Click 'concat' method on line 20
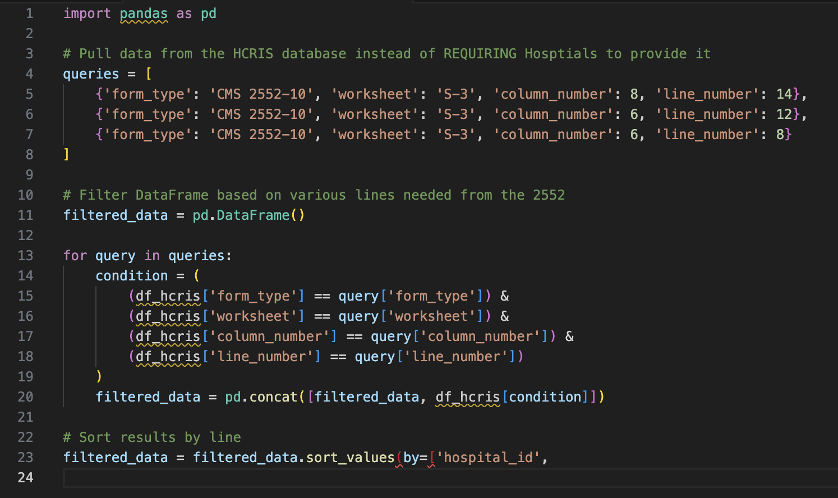Image resolution: width=838 pixels, height=498 pixels. 273,397
